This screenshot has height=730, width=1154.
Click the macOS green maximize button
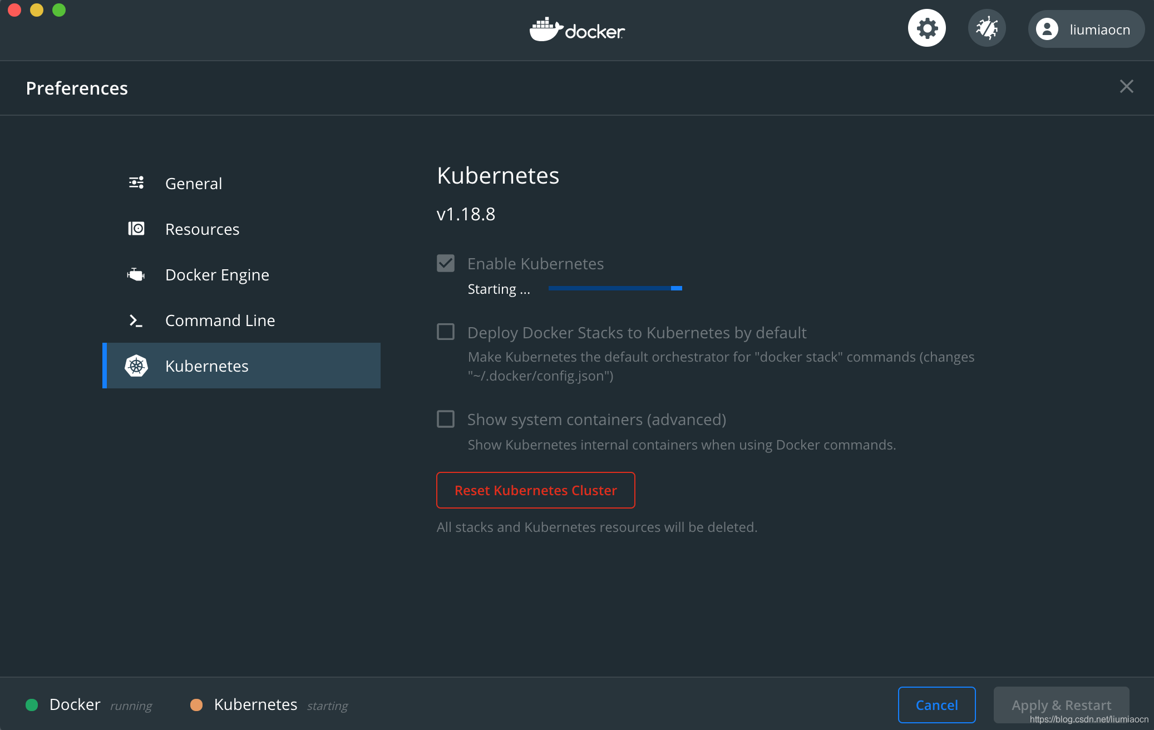pyautogui.click(x=59, y=10)
